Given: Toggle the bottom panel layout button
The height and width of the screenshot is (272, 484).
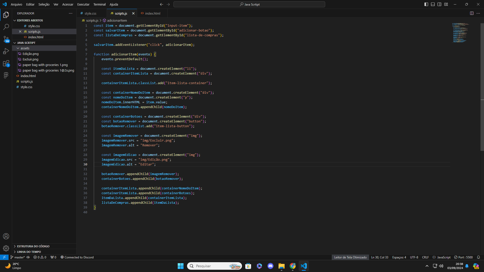Looking at the screenshot, I should 433,4.
